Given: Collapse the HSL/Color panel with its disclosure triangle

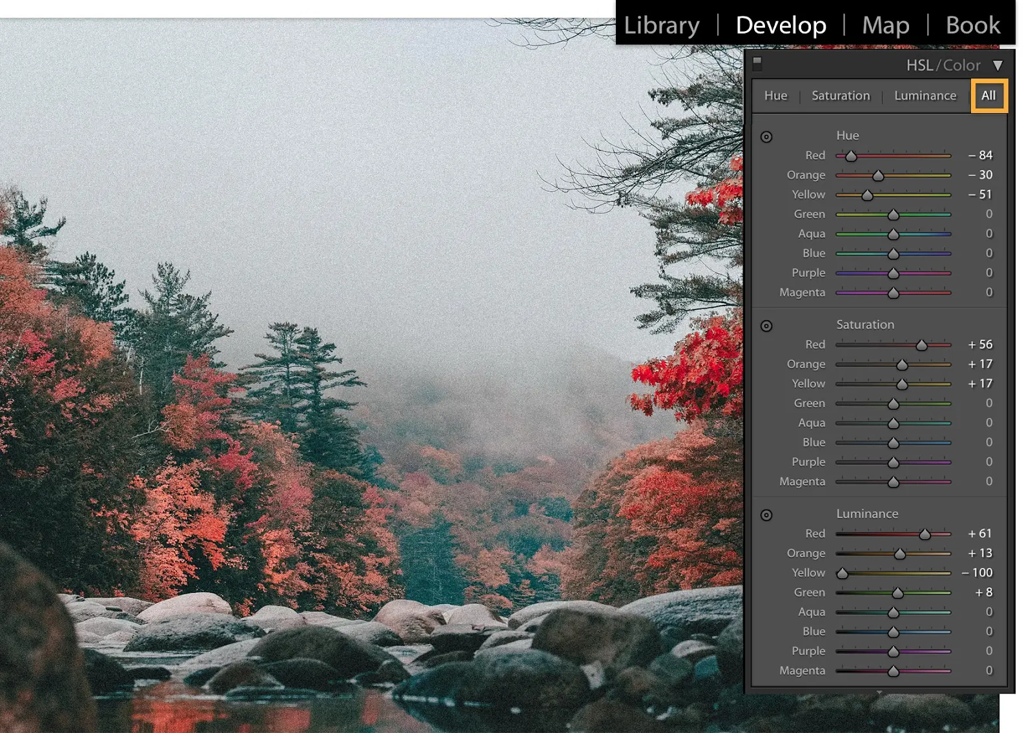Looking at the screenshot, I should tap(999, 65).
